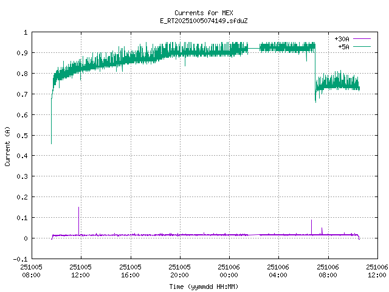Click the +30A legend label
This screenshot has height=292, width=389.
point(342,38)
